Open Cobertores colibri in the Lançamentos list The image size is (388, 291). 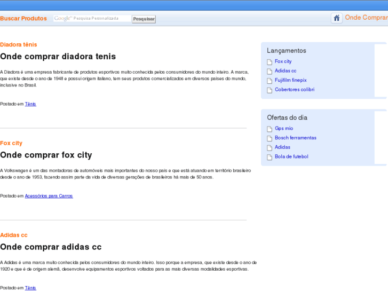[x=295, y=90]
